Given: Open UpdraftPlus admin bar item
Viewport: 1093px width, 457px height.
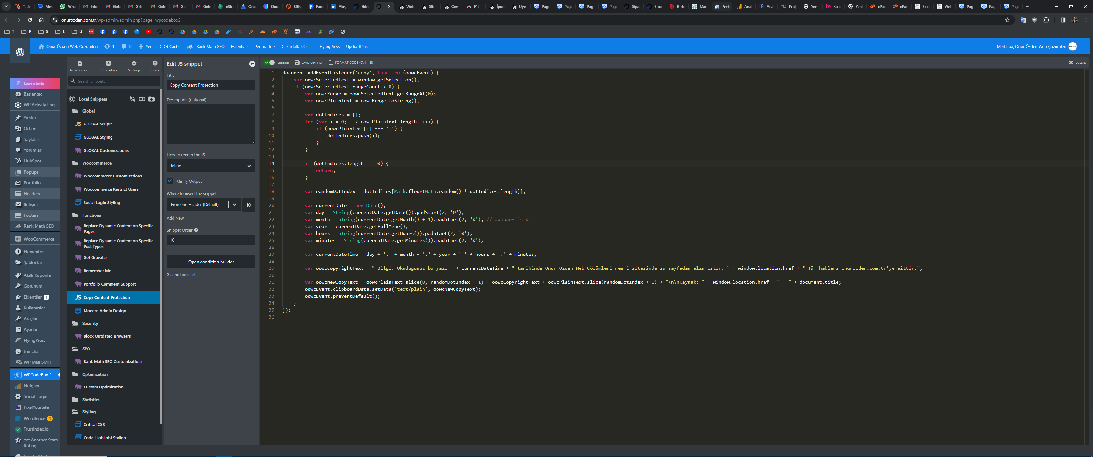Looking at the screenshot, I should [356, 47].
